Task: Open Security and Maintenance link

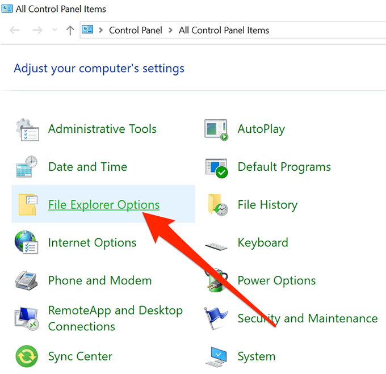Action: click(x=308, y=319)
